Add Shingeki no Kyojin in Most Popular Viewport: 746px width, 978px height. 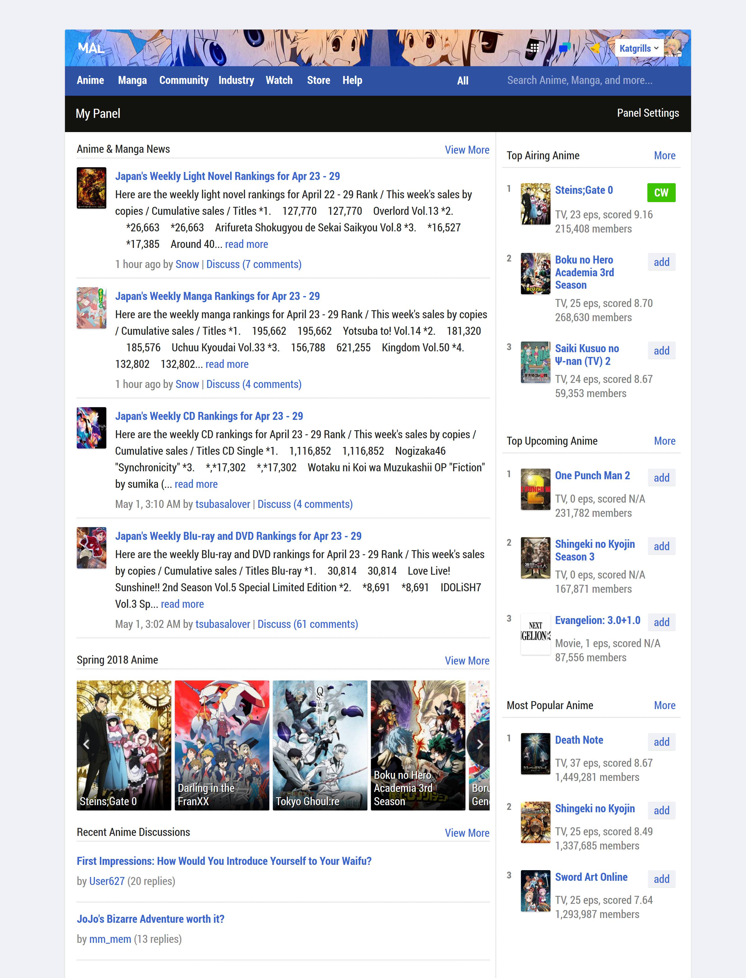[662, 810]
